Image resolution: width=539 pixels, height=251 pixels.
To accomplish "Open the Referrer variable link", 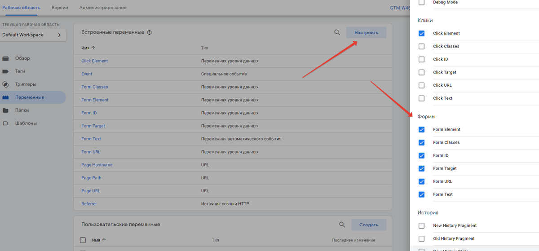I will (89, 204).
